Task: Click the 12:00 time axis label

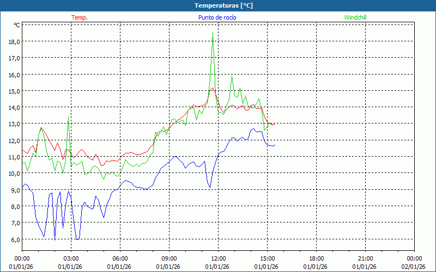Action: pyautogui.click(x=218, y=258)
